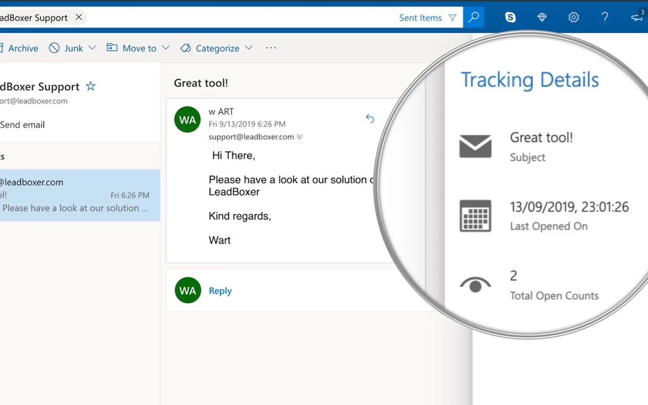Click the 13/09/2019, 23:01:26 timestamp
The width and height of the screenshot is (648, 405).
coord(569,207)
